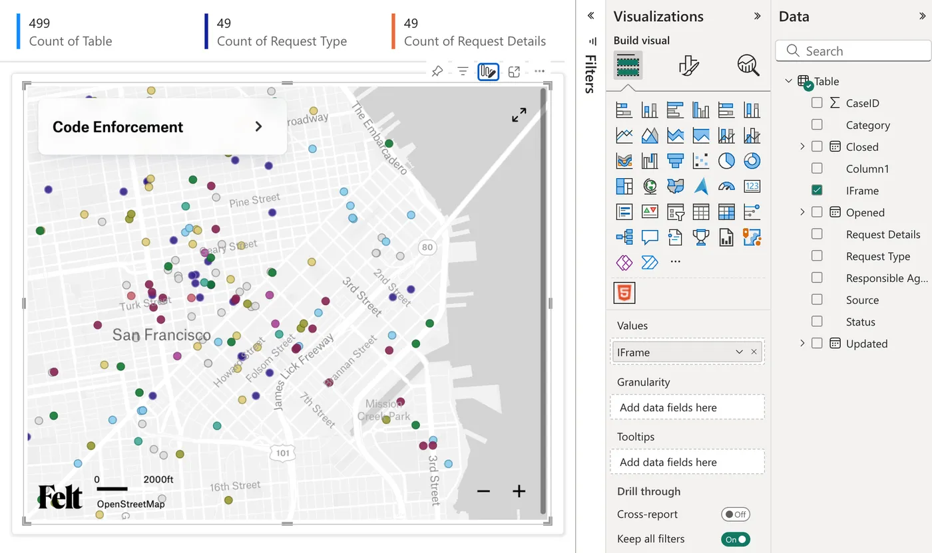The image size is (932, 553).
Task: Check the Category field checkbox
Action: click(817, 125)
